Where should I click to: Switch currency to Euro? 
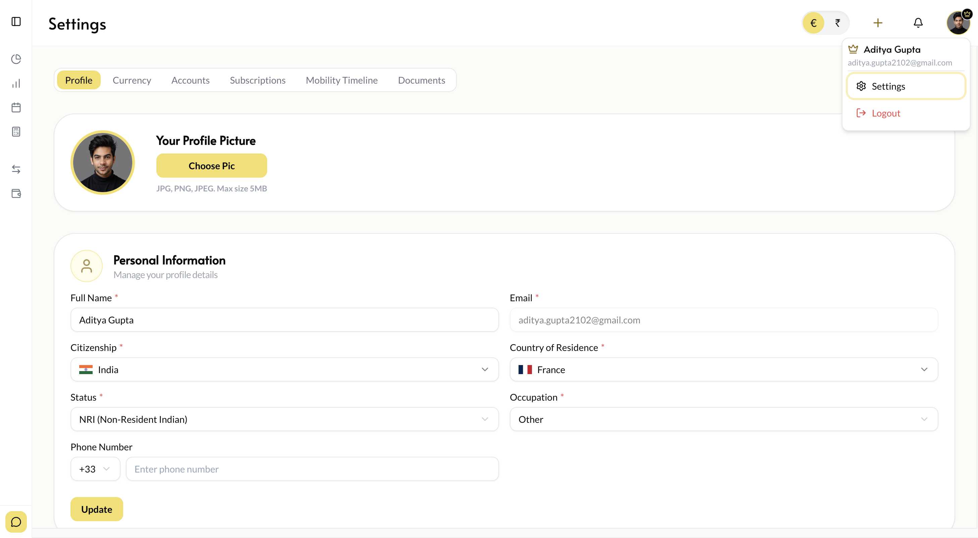coord(813,23)
